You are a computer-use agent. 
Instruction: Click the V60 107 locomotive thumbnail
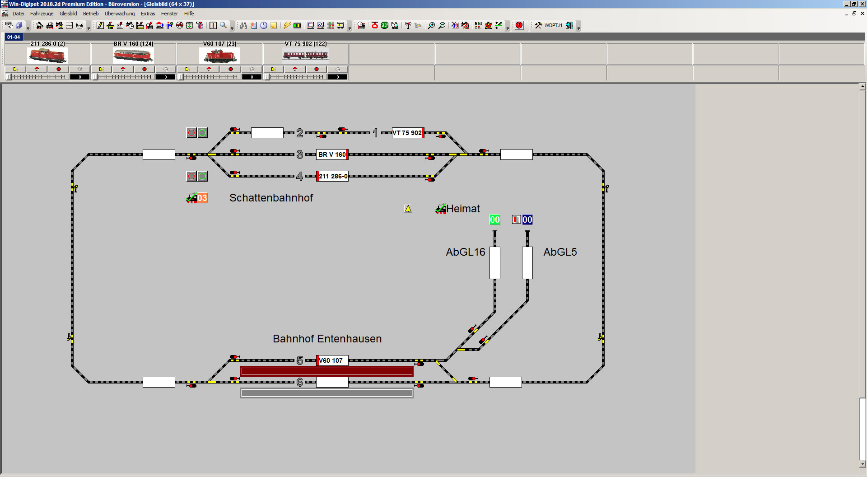point(219,56)
